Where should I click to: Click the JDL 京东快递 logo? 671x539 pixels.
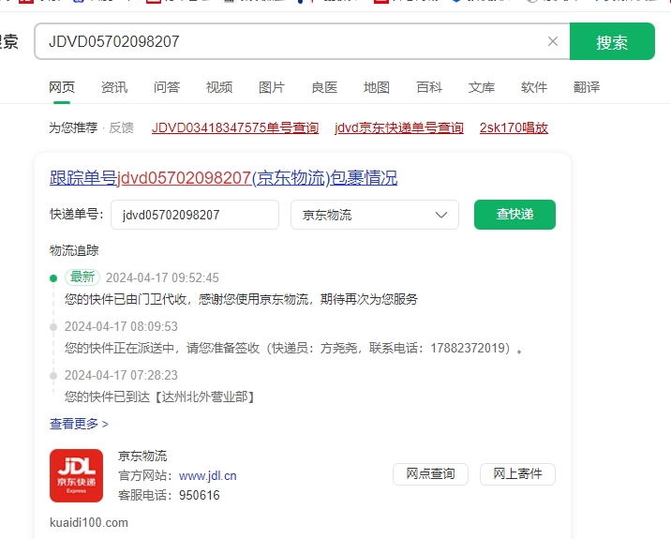click(x=76, y=475)
